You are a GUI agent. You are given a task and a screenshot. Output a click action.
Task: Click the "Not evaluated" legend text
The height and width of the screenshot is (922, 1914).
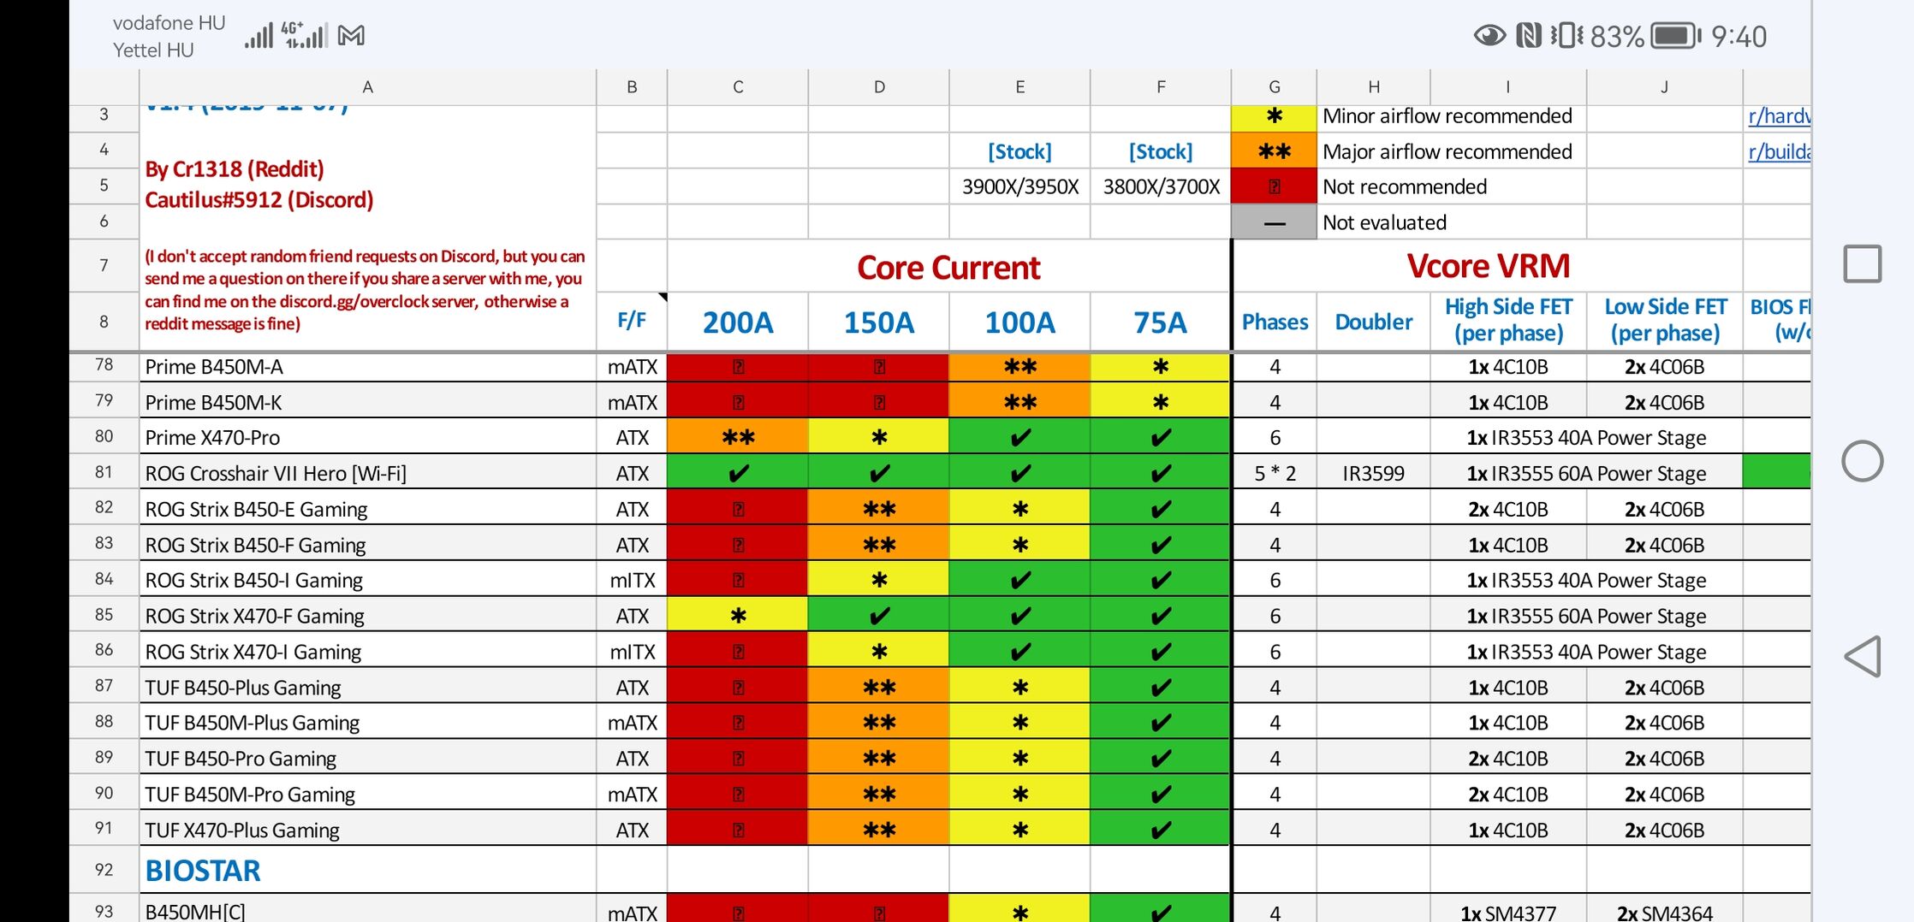1384,222
